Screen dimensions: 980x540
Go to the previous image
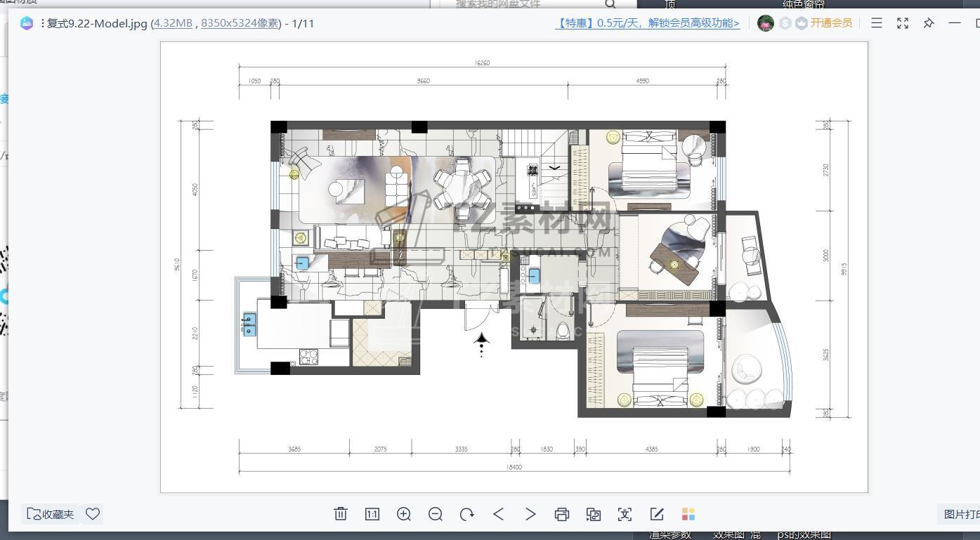499,514
